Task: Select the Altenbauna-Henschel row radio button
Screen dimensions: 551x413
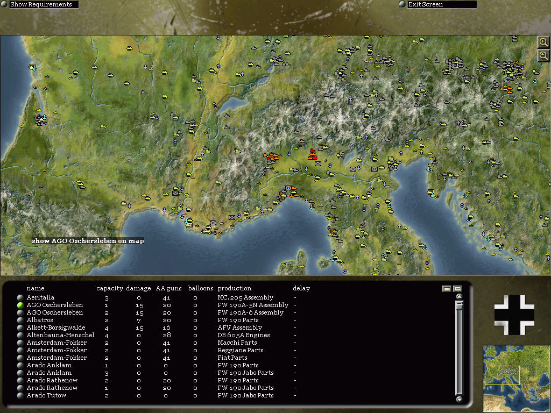Action: coord(20,336)
